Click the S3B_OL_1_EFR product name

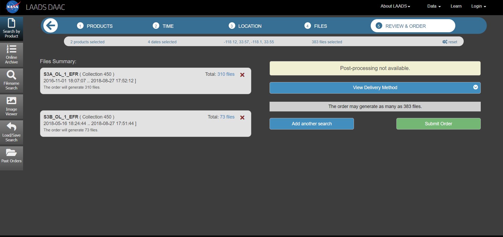coord(61,117)
